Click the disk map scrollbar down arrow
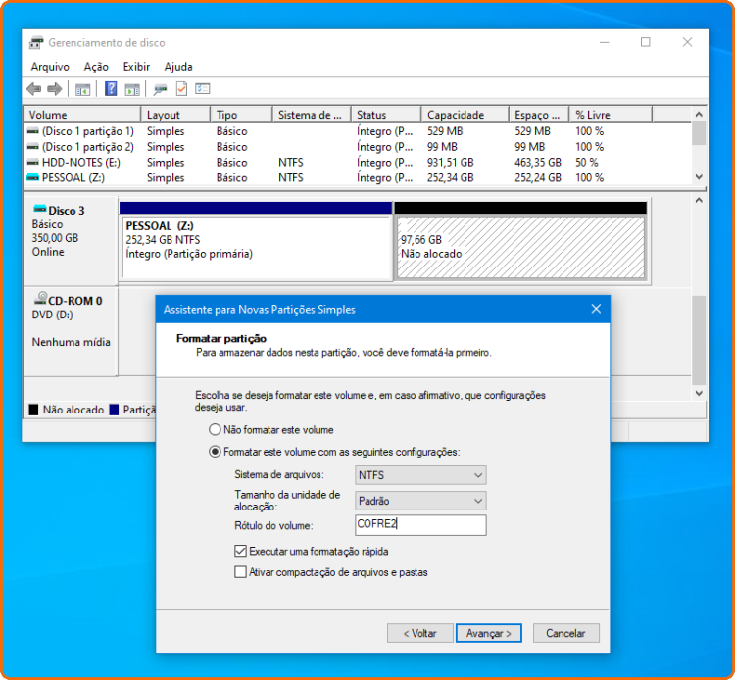 (x=699, y=393)
